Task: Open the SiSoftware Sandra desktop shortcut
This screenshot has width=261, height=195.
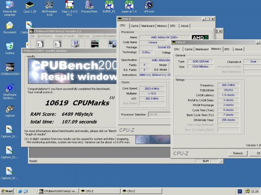Action: 10,92
